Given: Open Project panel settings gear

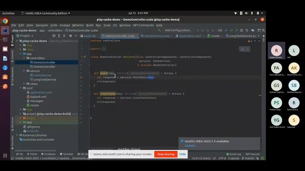Looking at the screenshot, I should click(x=71, y=36).
